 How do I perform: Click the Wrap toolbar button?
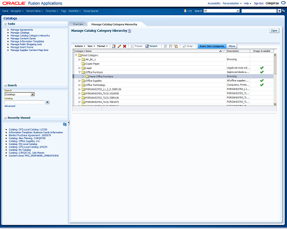click(x=187, y=46)
